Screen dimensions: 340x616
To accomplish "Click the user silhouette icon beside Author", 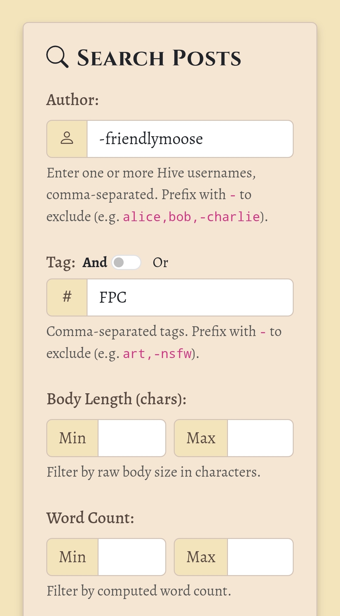I will [67, 139].
